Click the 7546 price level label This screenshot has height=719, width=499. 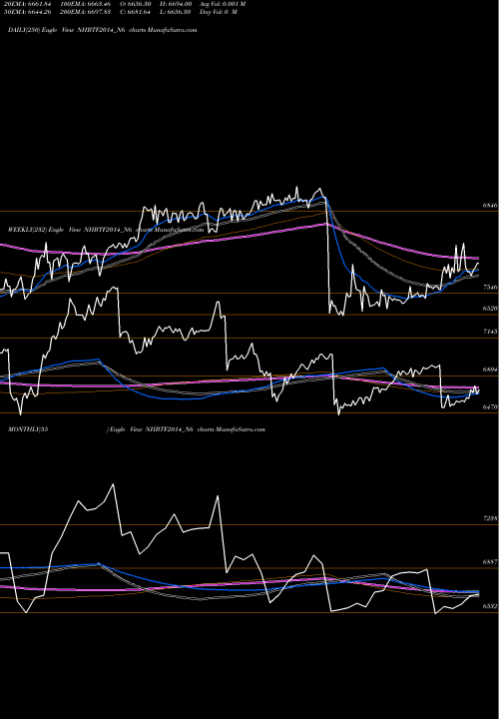[x=490, y=288]
